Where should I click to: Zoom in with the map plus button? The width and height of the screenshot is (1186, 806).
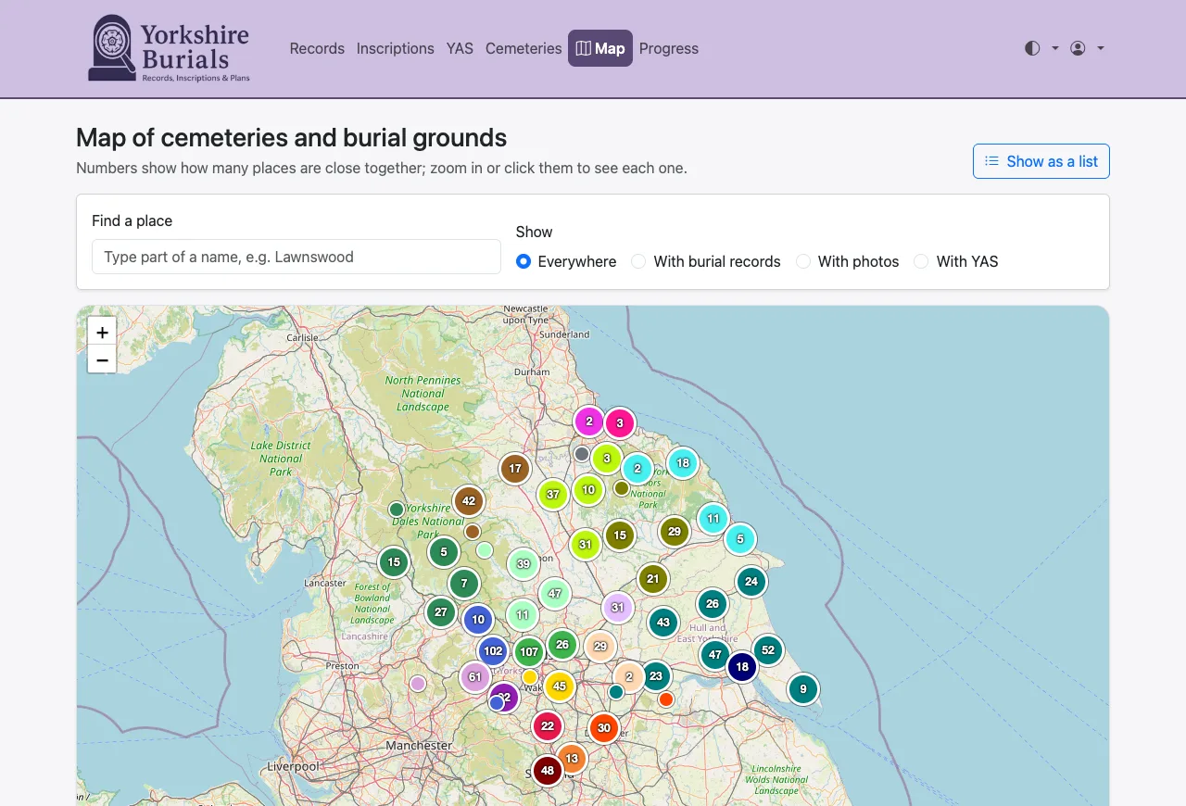[102, 332]
